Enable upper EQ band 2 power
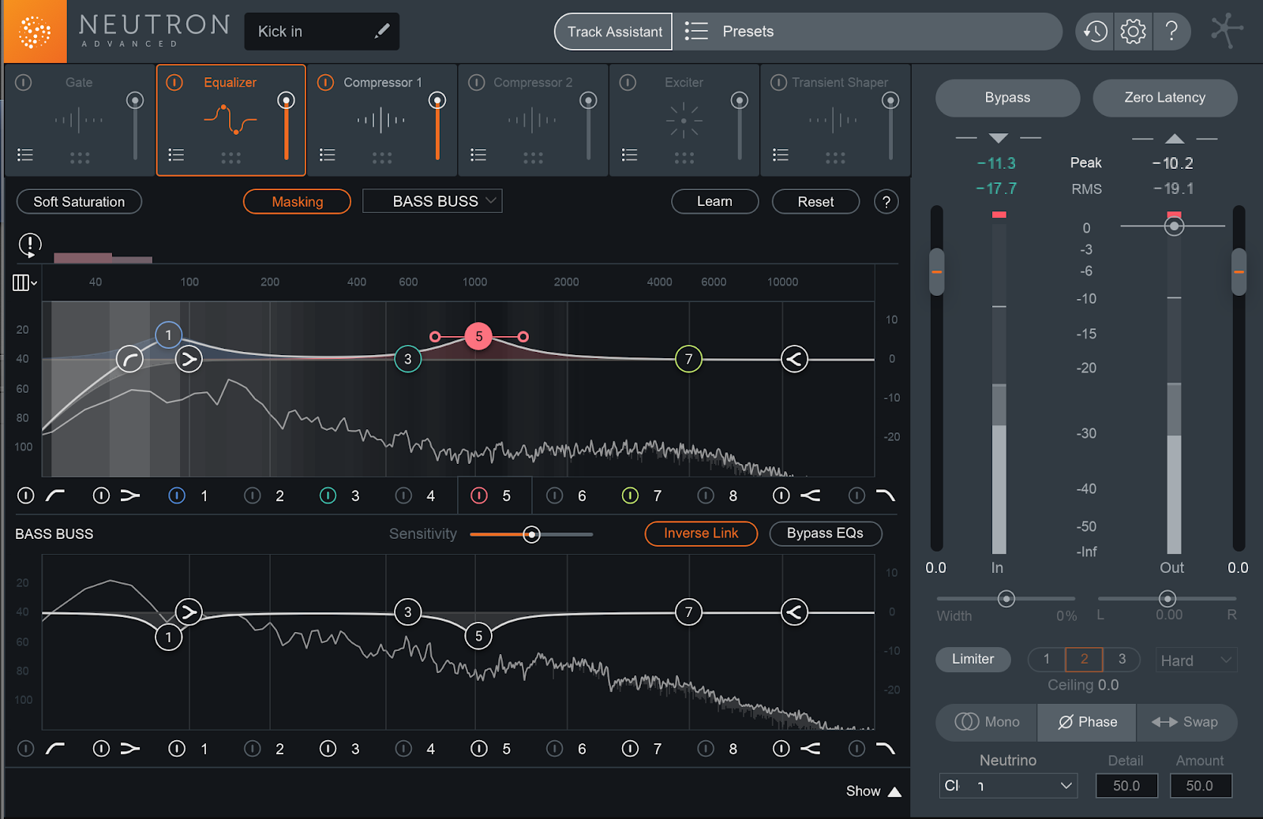Screen dimensions: 1263x819 pos(253,496)
